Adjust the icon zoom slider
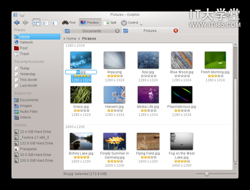Viewport: 250px width, 190px height. click(207, 174)
